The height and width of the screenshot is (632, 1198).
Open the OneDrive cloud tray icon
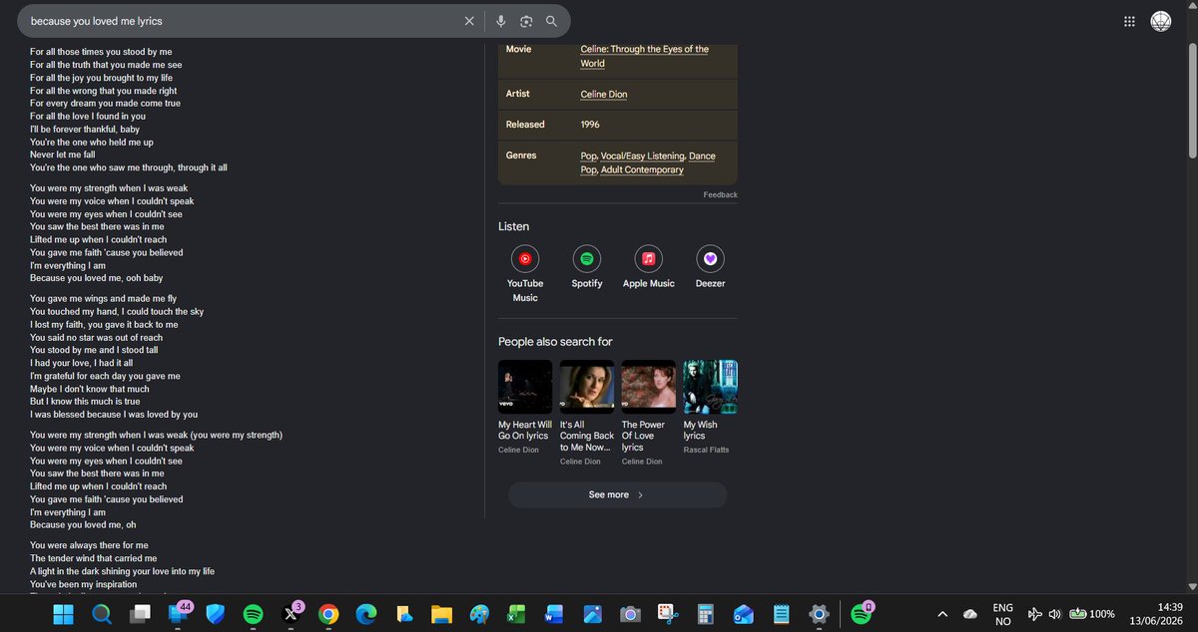970,614
